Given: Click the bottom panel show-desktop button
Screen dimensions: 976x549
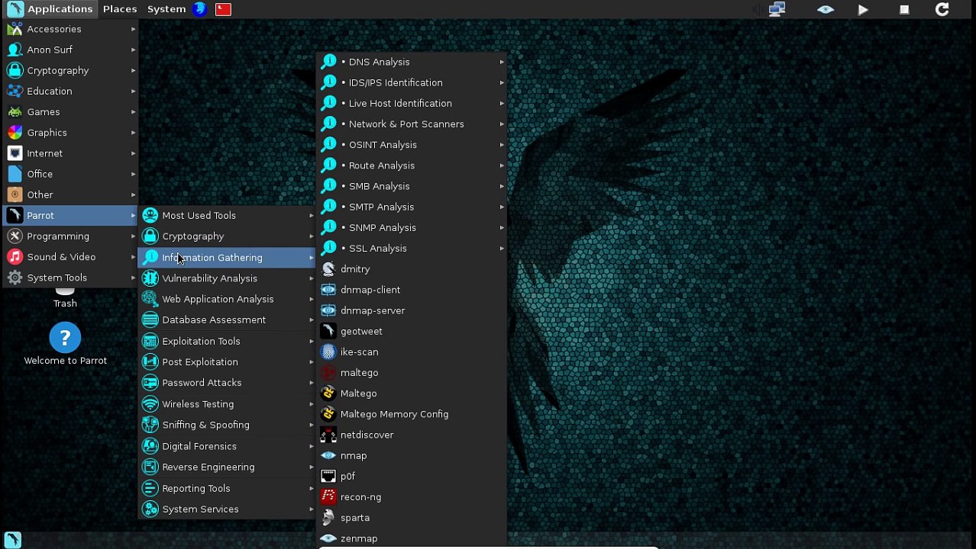Looking at the screenshot, I should (x=12, y=540).
